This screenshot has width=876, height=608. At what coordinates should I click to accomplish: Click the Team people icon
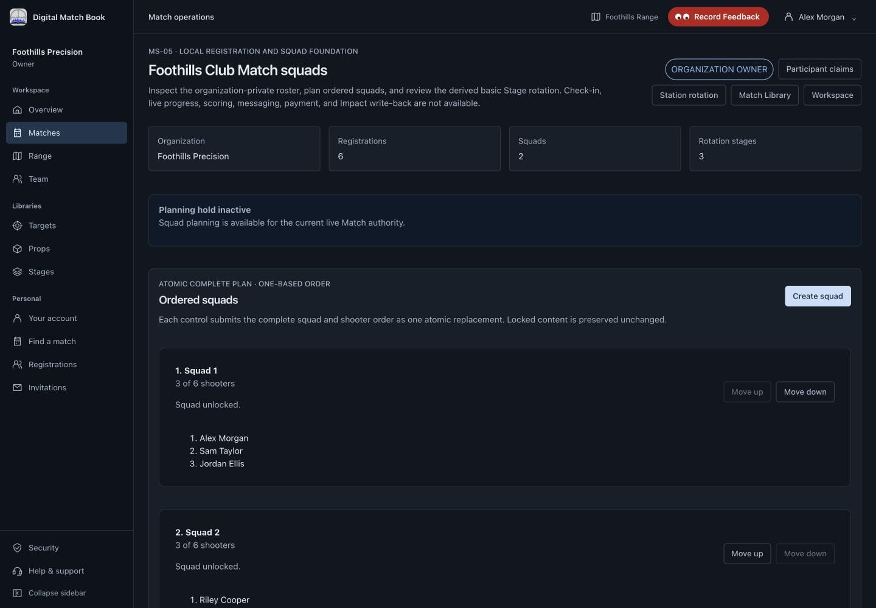[x=17, y=179]
